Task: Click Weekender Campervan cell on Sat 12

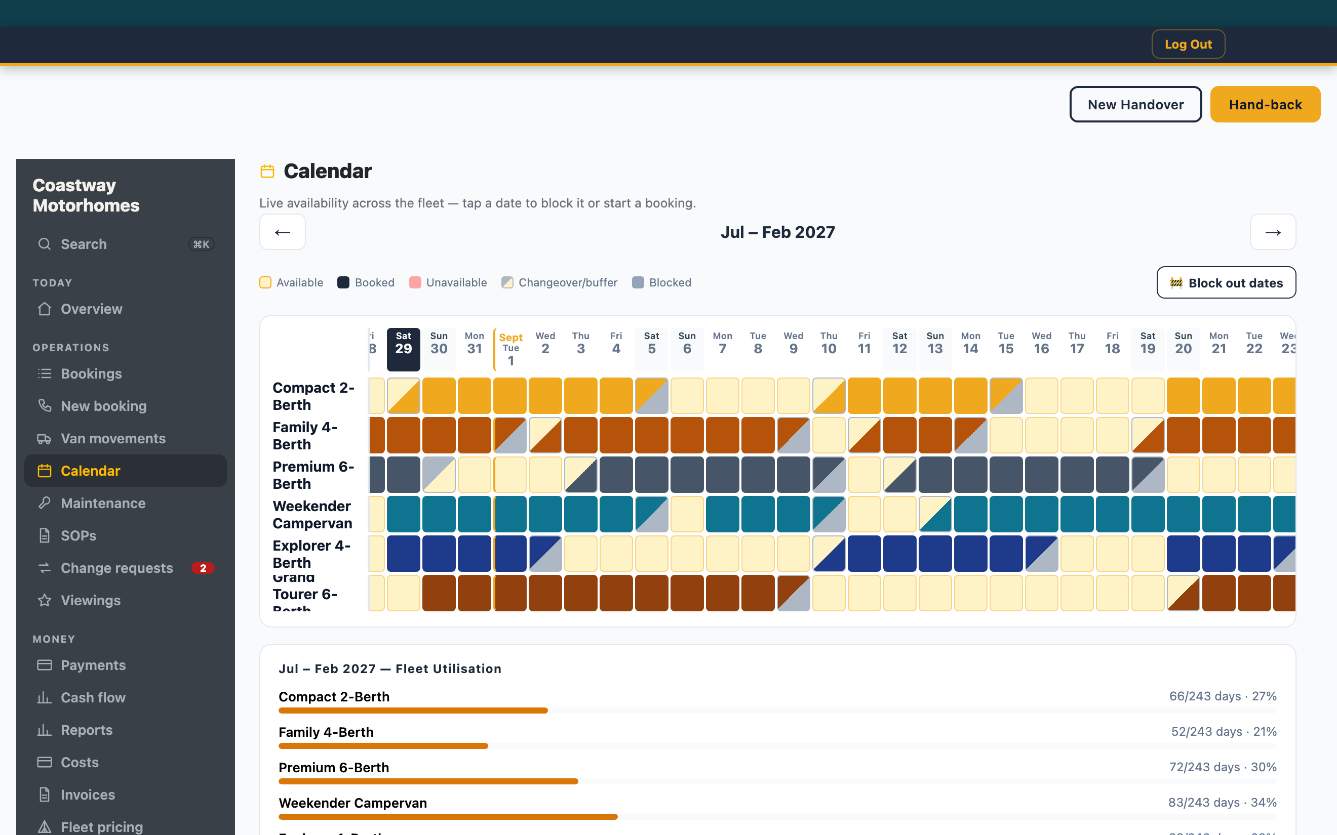Action: coord(899,514)
